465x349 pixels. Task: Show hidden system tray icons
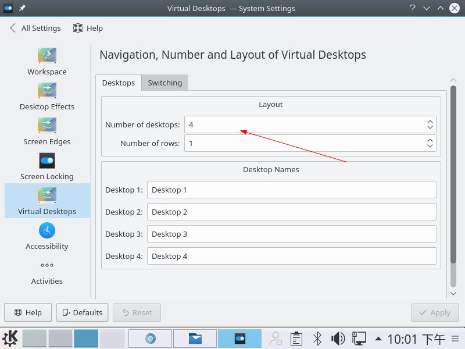(378, 339)
